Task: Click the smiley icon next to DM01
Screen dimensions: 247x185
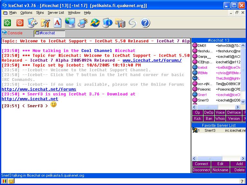Action: (x=195, y=46)
